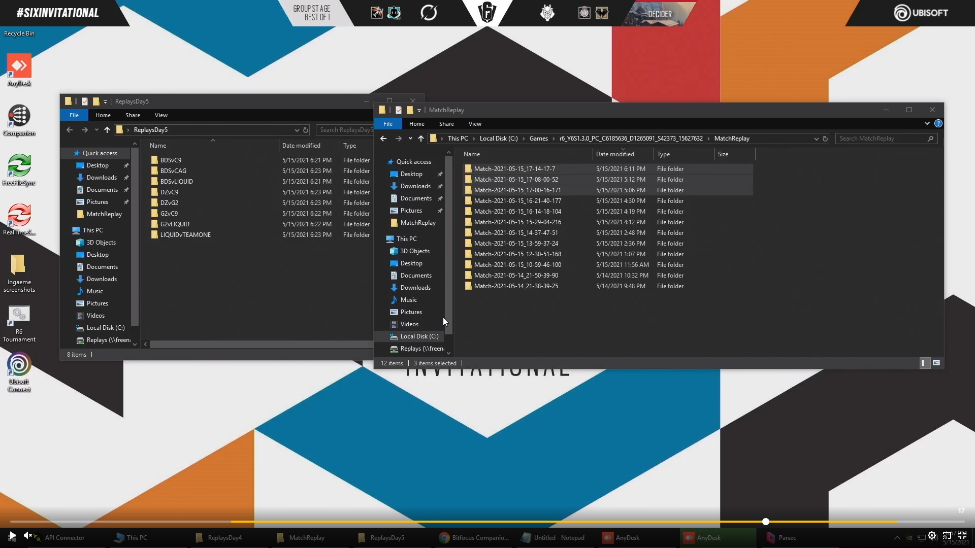Image resolution: width=975 pixels, height=548 pixels.
Task: Go up one folder level in MatchReplay
Action: click(420, 139)
